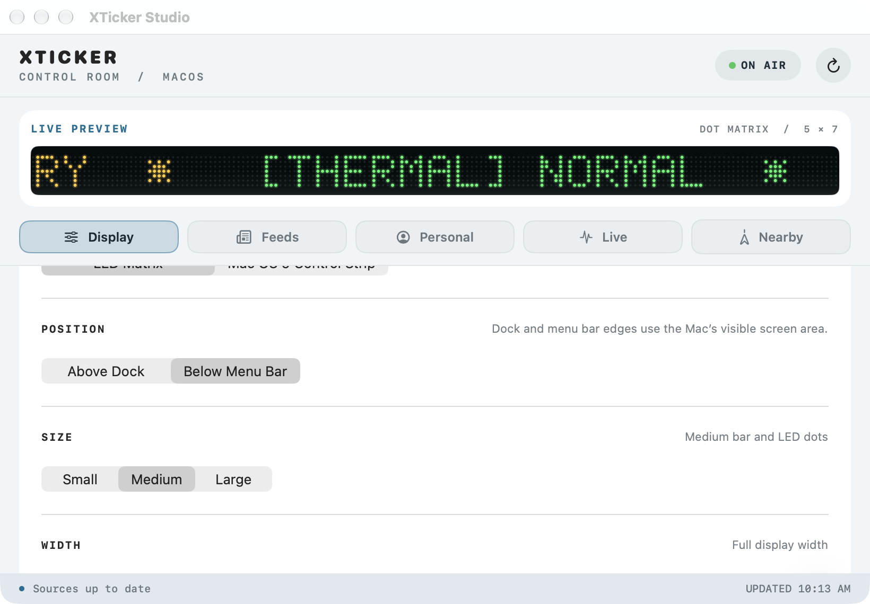The height and width of the screenshot is (604, 870).
Task: Click the location arrow icon on Nearby
Action: click(x=744, y=237)
